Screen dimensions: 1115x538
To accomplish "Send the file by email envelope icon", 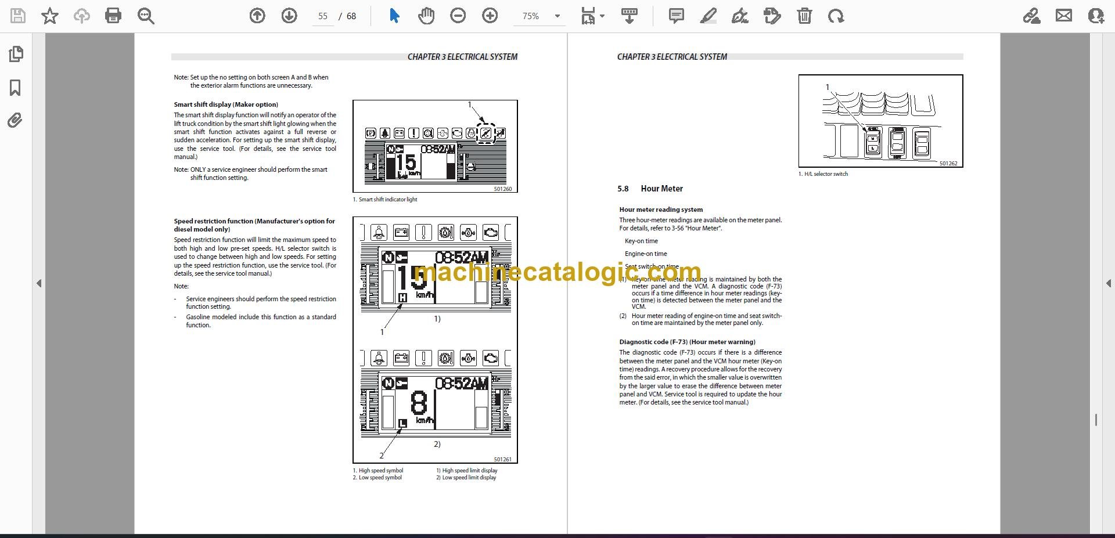I will point(1064,16).
